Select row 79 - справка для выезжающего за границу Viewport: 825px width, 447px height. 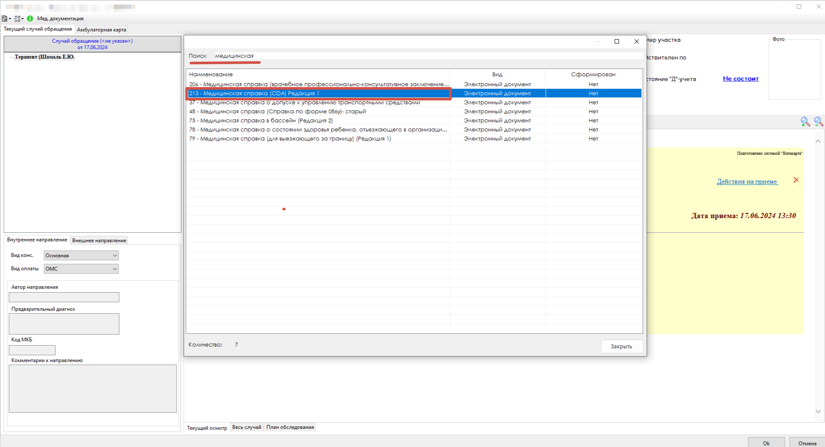tap(414, 139)
